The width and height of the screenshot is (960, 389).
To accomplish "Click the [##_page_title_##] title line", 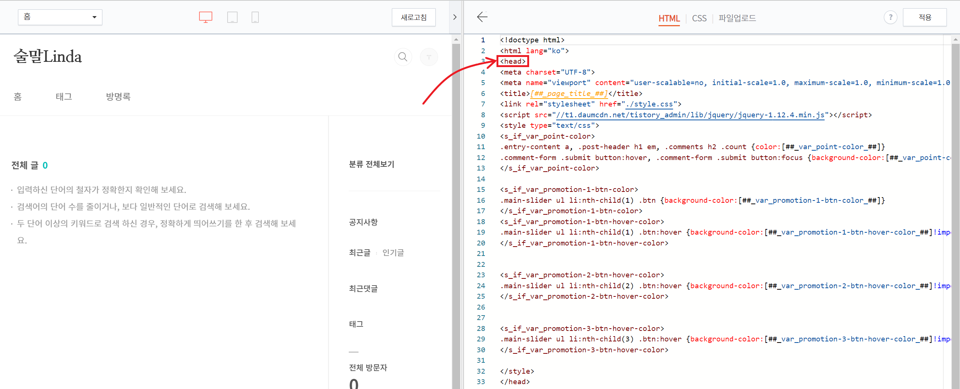I will pyautogui.click(x=571, y=93).
